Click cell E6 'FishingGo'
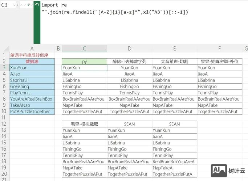The image size is (248, 181). point(174,87)
